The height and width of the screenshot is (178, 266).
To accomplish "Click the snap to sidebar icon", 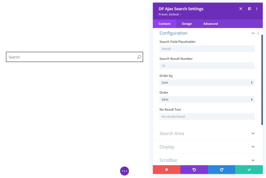I will point(249,9).
